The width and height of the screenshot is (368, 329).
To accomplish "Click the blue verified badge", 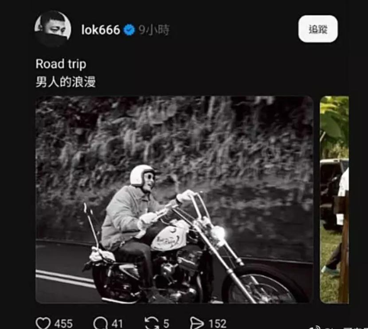I will [129, 30].
